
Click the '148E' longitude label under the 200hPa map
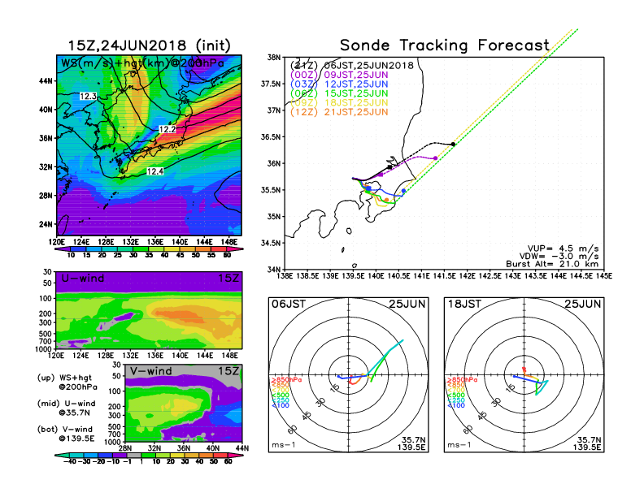tap(229, 242)
